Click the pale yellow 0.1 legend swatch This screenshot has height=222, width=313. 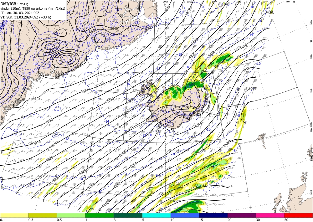14,215
